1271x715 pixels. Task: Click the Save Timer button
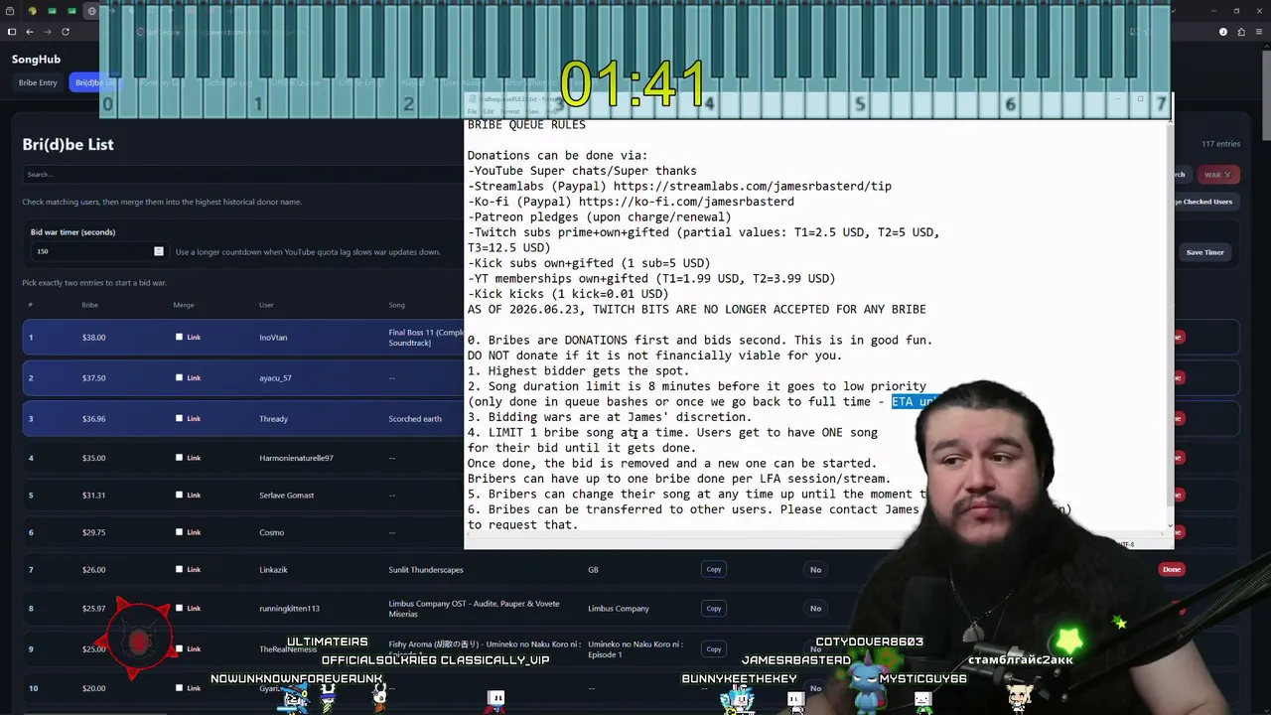pyautogui.click(x=1204, y=252)
